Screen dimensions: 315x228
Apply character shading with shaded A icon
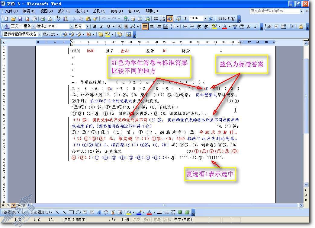pyautogui.click(x=126, y=26)
